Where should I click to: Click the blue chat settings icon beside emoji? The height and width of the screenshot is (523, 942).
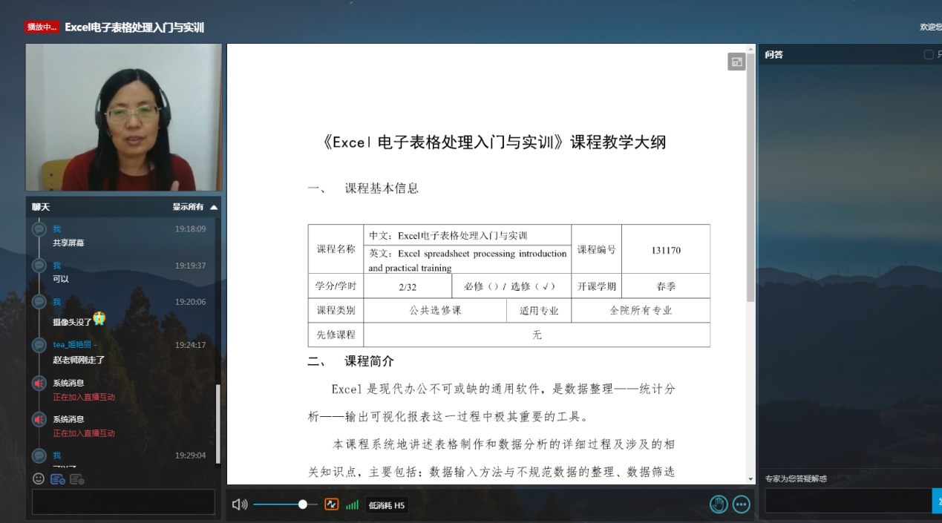[57, 479]
